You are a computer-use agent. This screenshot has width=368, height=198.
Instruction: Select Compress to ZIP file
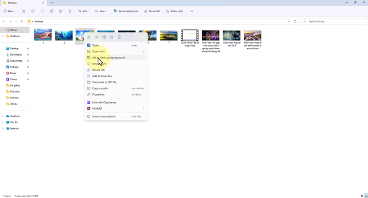(x=104, y=82)
